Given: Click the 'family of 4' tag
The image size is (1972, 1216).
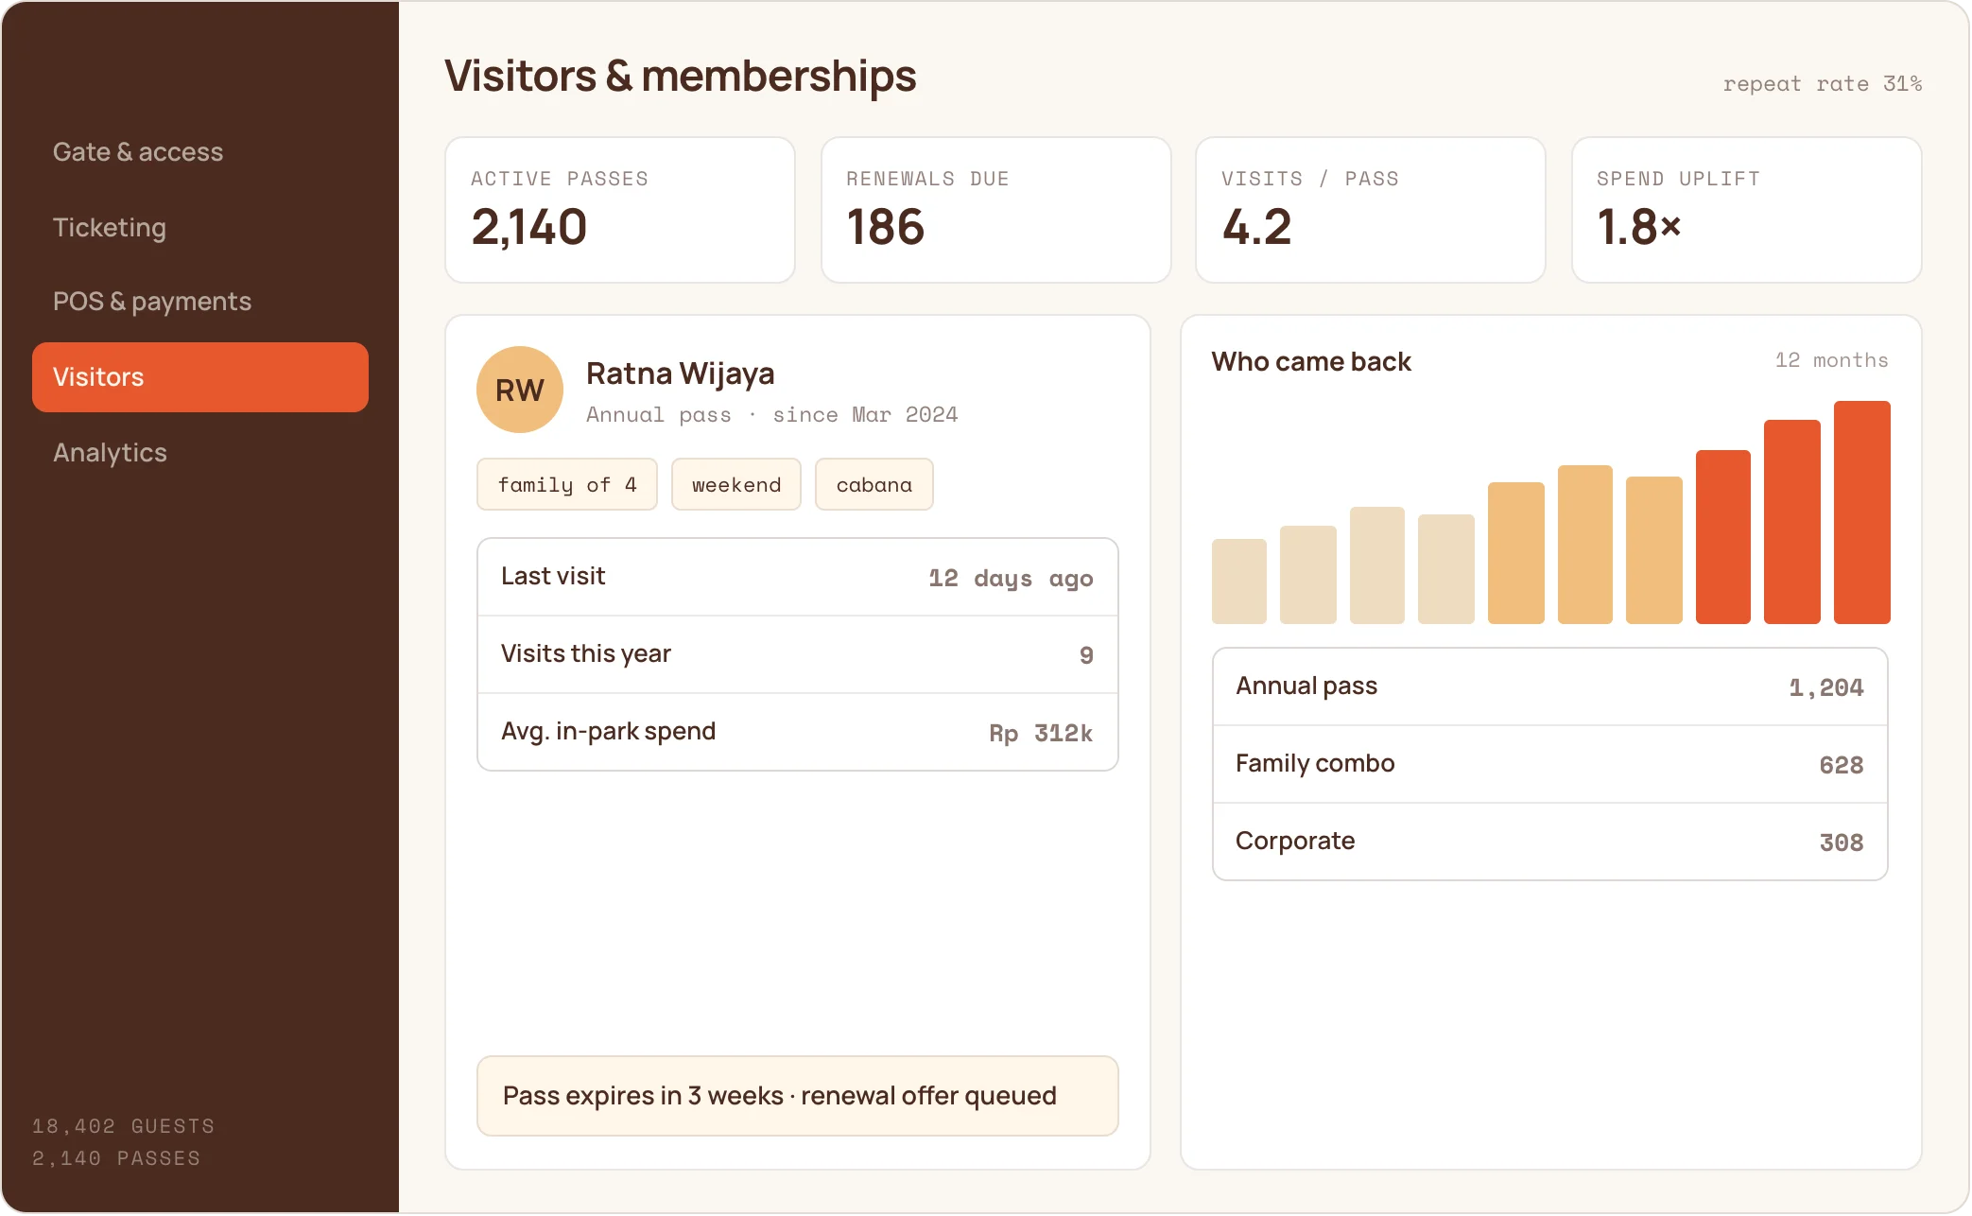Looking at the screenshot, I should (x=567, y=484).
